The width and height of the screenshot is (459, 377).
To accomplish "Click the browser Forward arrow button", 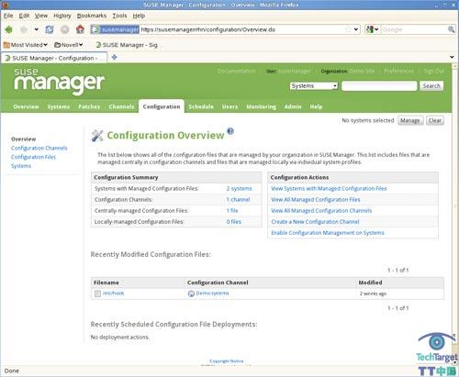I will (x=24, y=29).
